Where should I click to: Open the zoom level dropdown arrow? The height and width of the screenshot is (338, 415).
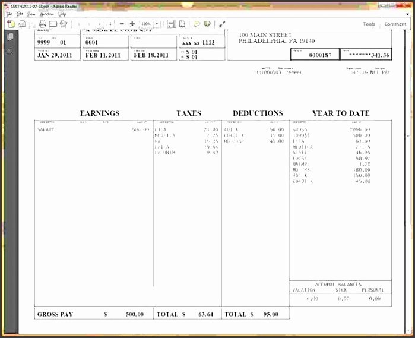coord(157,24)
